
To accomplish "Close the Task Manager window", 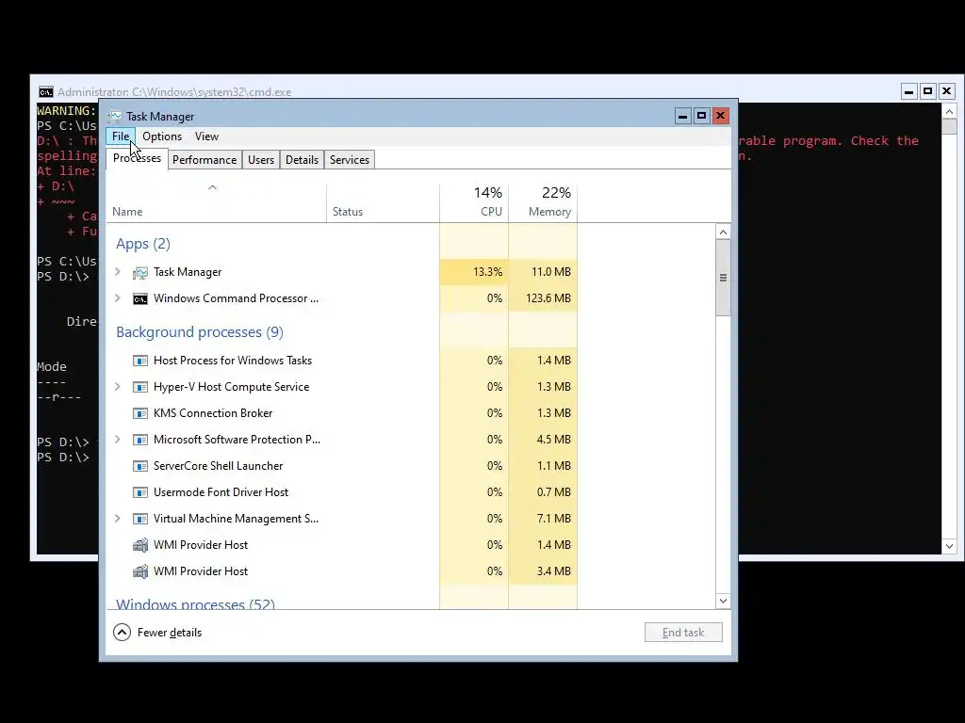I will pos(721,116).
